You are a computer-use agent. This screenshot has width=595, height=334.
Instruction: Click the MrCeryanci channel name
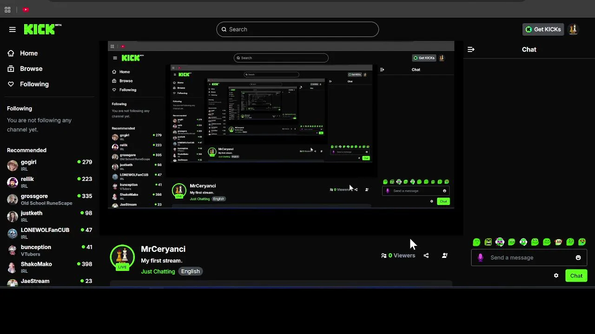pos(163,249)
